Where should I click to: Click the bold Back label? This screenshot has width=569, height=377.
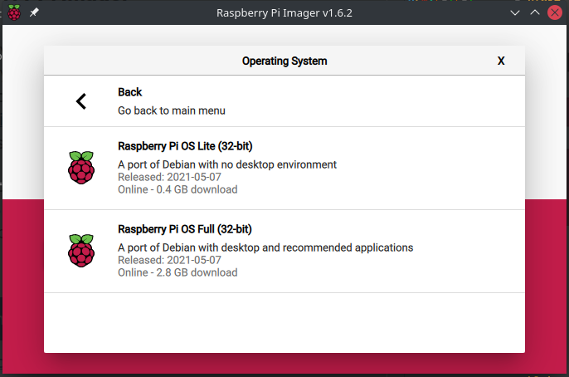(130, 92)
